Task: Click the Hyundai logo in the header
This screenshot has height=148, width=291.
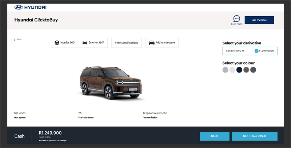Action: point(31,7)
